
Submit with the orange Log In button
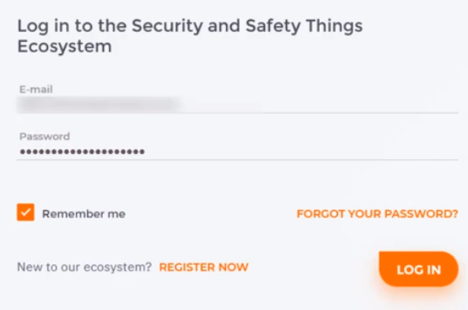point(419,270)
